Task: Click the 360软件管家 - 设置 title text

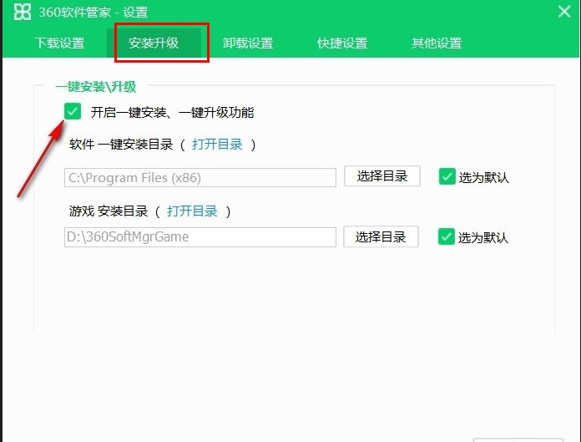Action: 93,12
